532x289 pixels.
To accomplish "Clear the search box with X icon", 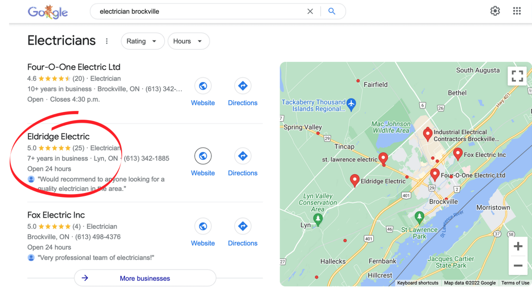I will pyautogui.click(x=310, y=12).
